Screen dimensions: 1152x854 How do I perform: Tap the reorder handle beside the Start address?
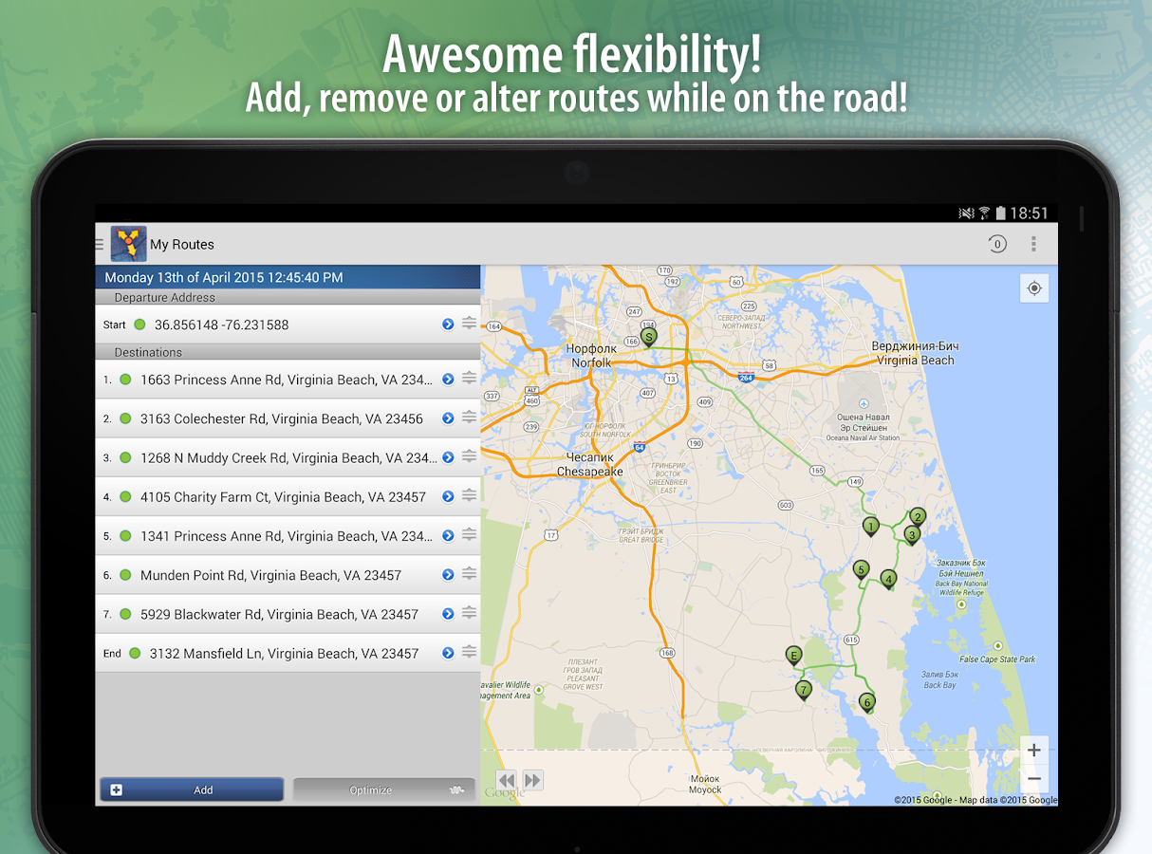[x=468, y=323]
